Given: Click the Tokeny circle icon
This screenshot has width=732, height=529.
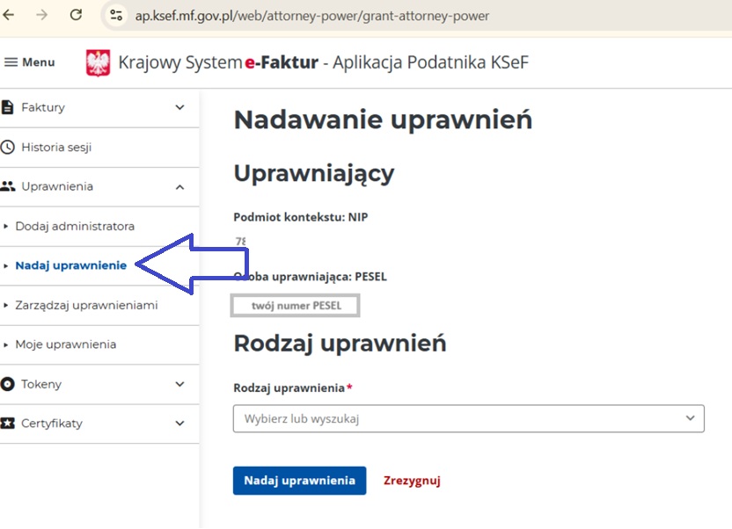Looking at the screenshot, I should click(x=8, y=384).
